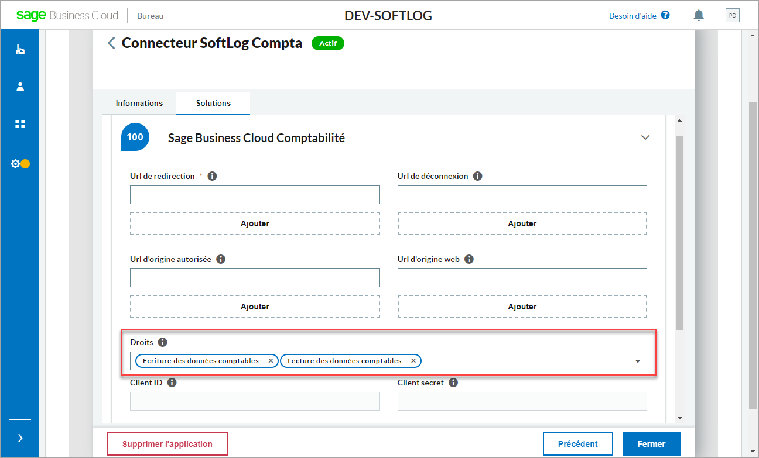This screenshot has height=458, width=759.
Task: Click the Actif status badge
Action: click(328, 43)
